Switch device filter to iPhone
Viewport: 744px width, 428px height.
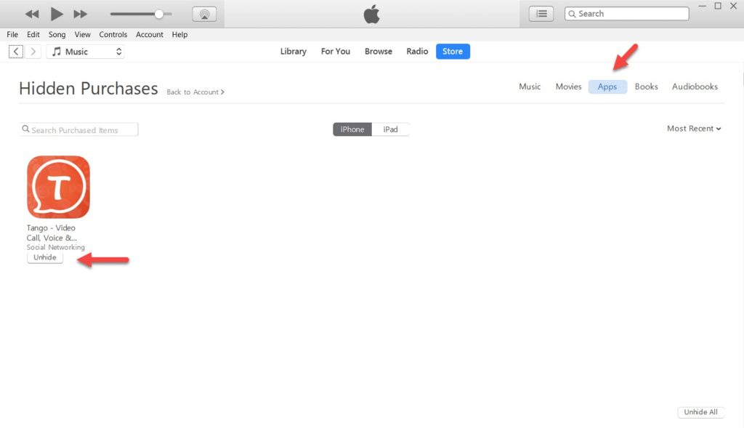pyautogui.click(x=352, y=129)
